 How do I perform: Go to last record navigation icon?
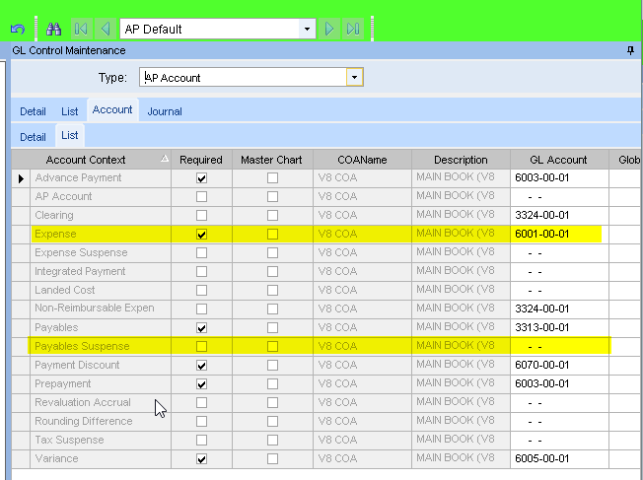(x=353, y=29)
